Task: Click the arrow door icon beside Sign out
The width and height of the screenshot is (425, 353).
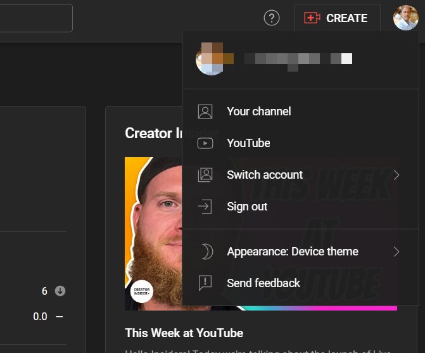Action: click(205, 207)
